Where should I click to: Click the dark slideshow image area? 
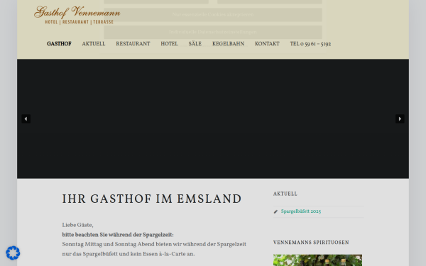(x=213, y=119)
